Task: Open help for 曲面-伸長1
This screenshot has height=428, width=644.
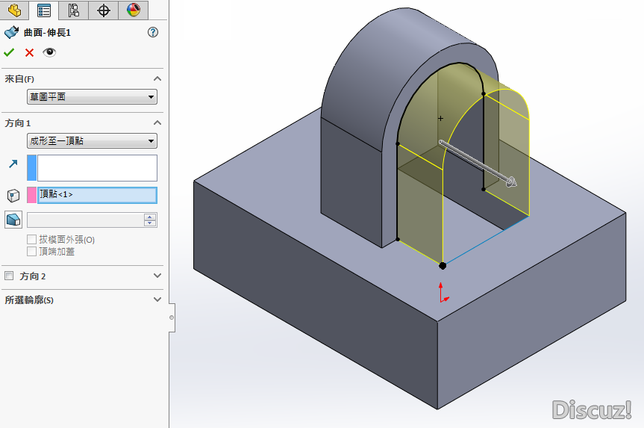Action: [153, 32]
